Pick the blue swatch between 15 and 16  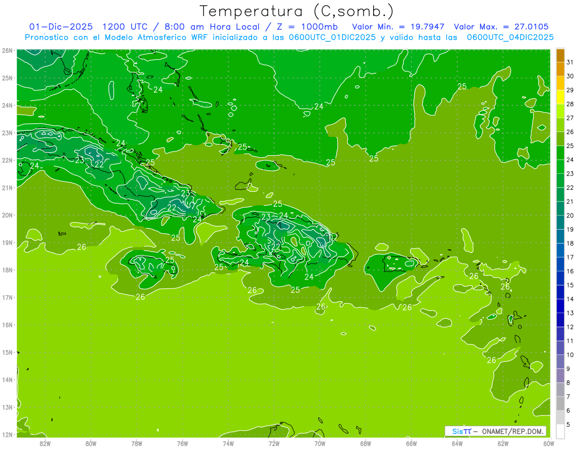560,278
